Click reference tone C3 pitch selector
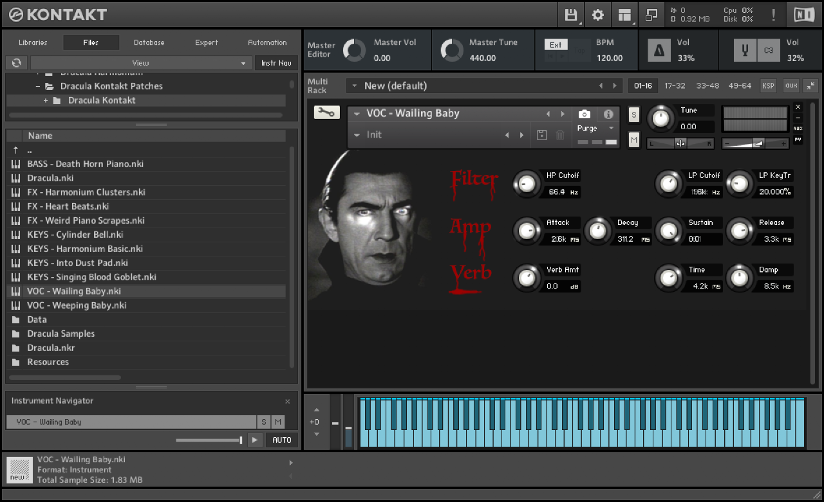 click(768, 50)
